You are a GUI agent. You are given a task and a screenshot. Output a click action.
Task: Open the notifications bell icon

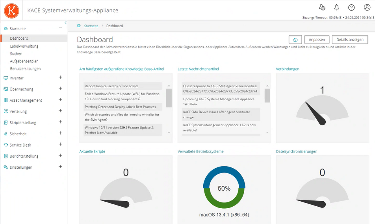coord(336,7)
